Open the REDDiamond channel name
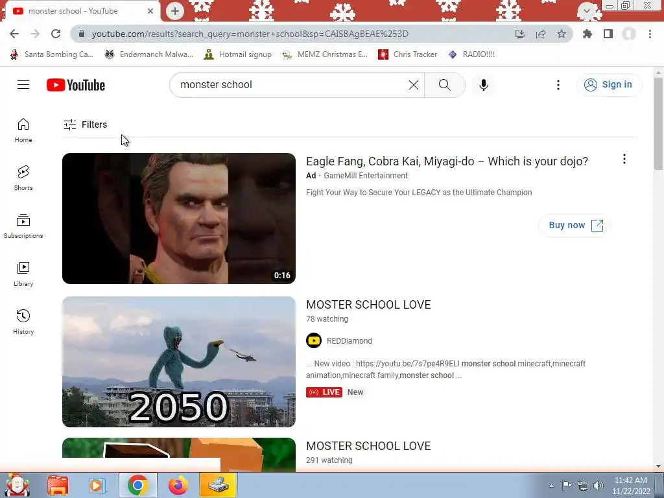 (350, 341)
